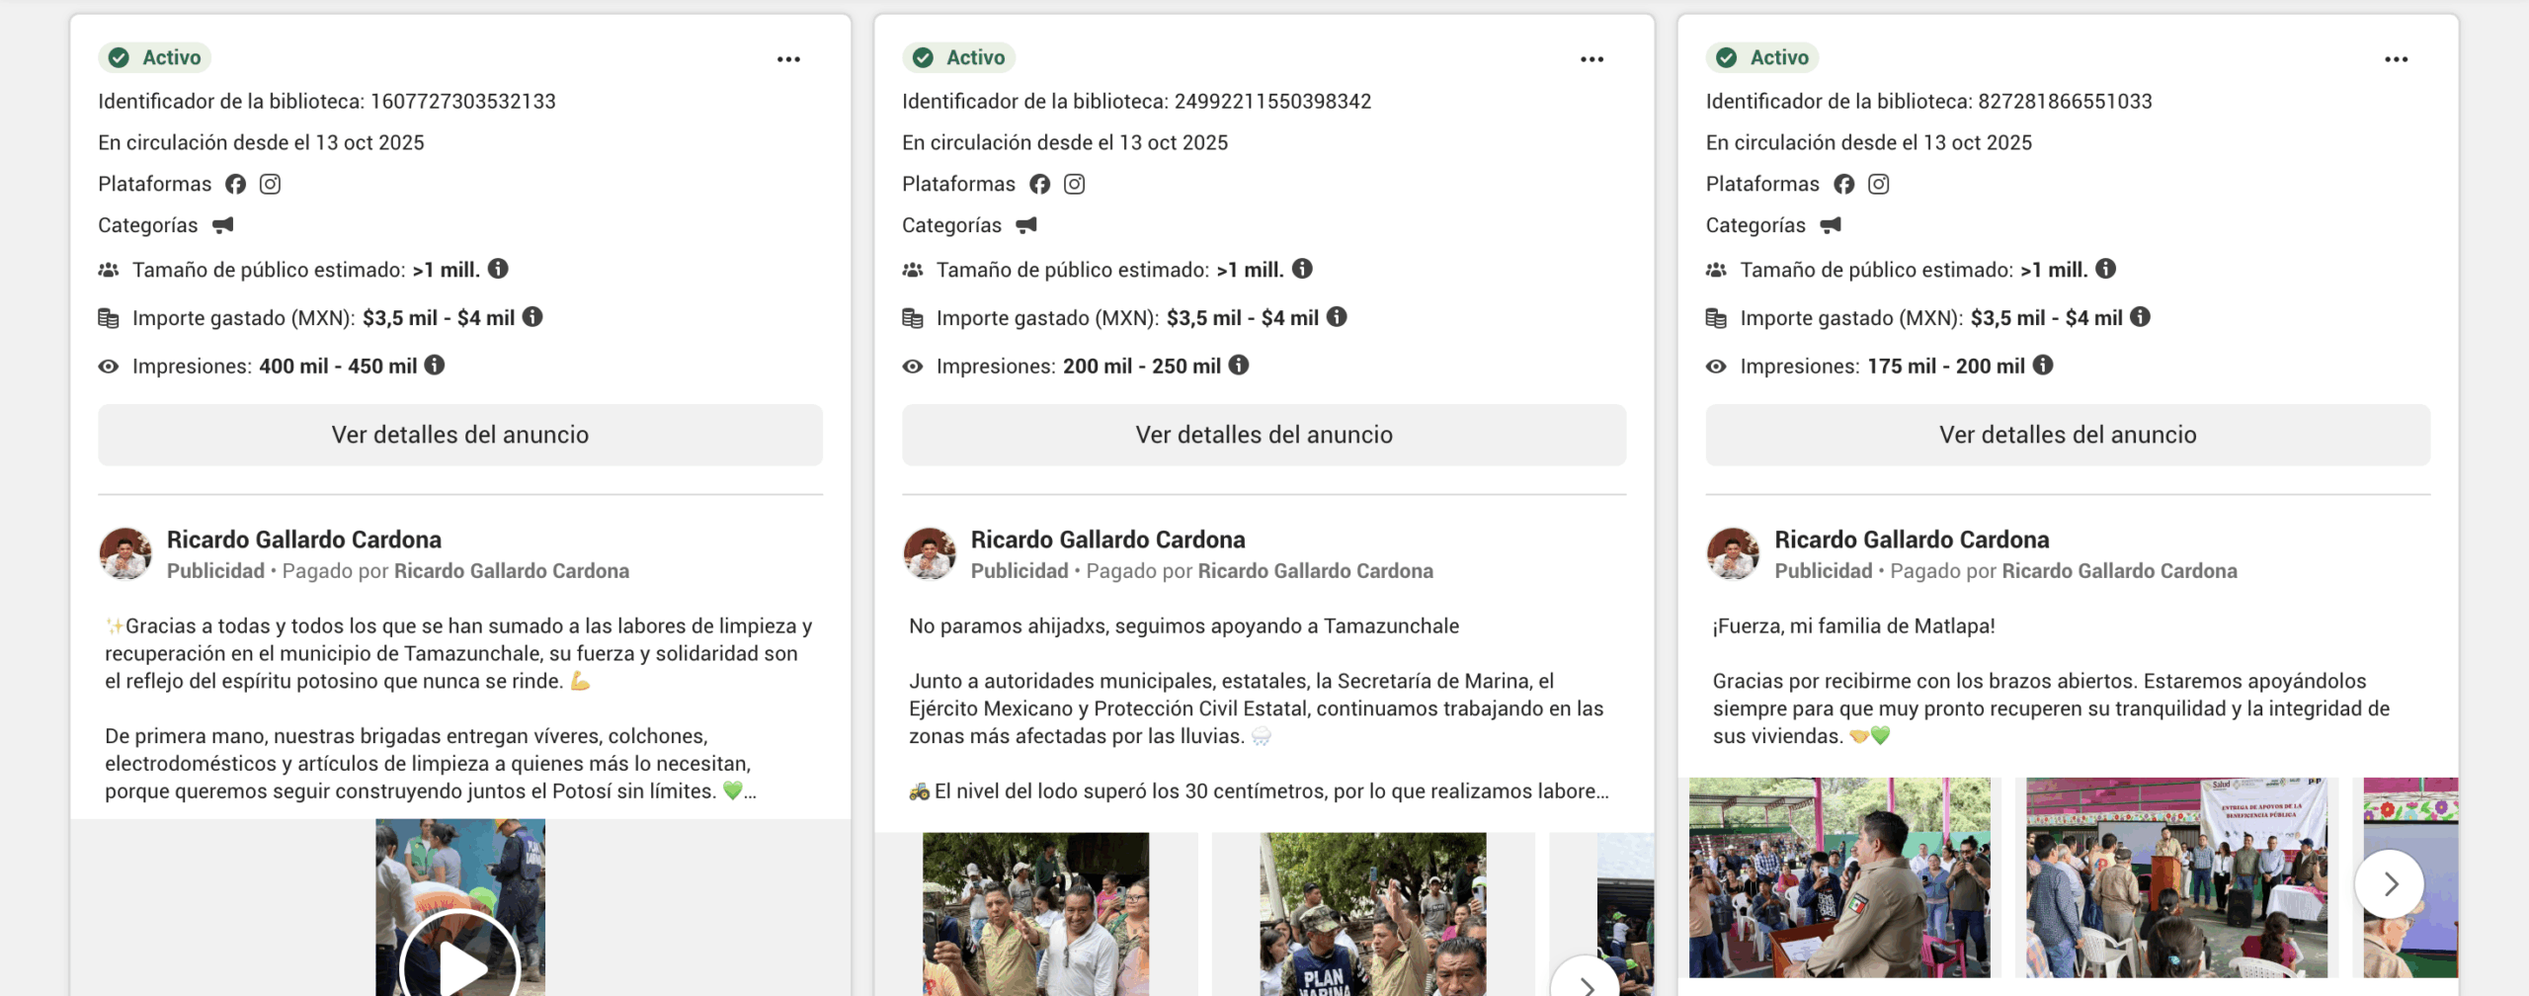Open three-dots menu on third ad card

2396,59
